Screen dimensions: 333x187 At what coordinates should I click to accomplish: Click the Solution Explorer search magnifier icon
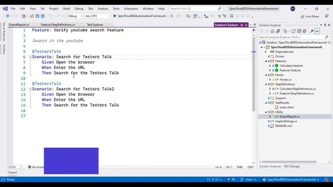(326, 37)
